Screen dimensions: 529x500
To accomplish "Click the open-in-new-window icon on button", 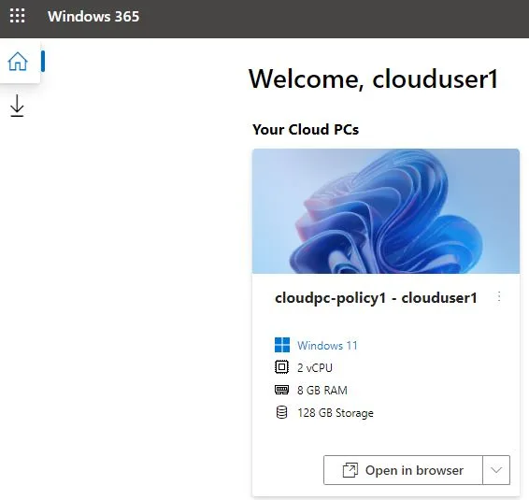I will click(350, 470).
